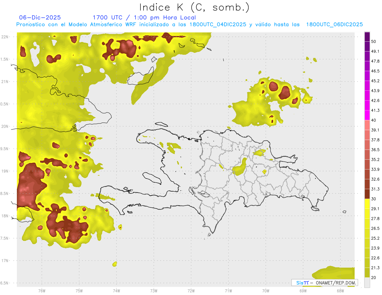382x295 pixels.
Task: Click the brown color scale segment just above 30
Action: click(x=367, y=194)
